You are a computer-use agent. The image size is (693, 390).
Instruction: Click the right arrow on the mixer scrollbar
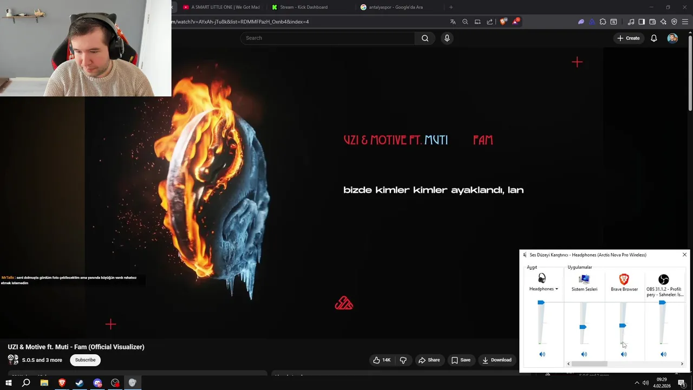682,364
